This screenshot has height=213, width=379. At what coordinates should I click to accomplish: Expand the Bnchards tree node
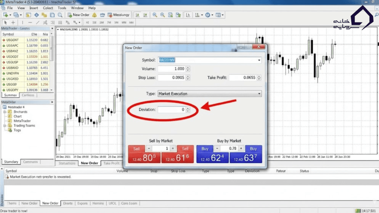tap(5, 112)
